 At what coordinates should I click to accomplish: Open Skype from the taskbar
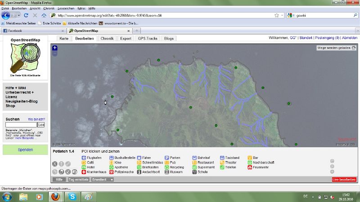pos(72,197)
